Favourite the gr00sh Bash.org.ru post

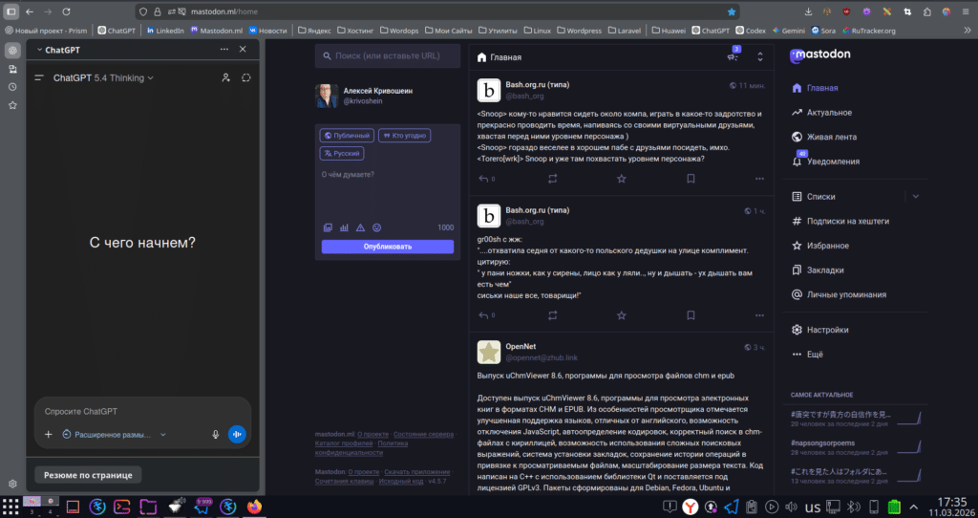[621, 315]
